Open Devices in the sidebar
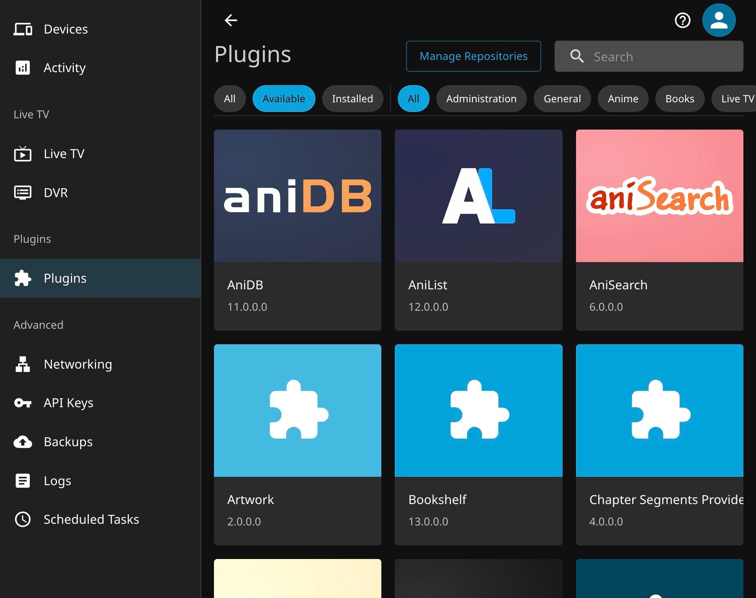 click(x=100, y=29)
